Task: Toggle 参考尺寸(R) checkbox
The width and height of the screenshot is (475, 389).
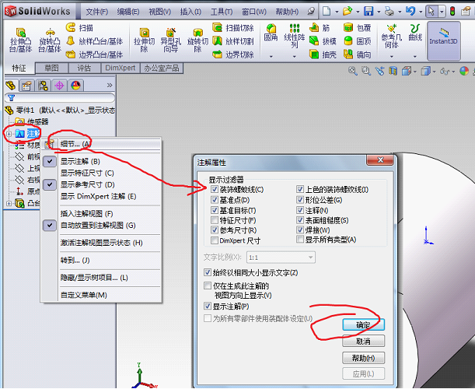Action: tap(215, 230)
